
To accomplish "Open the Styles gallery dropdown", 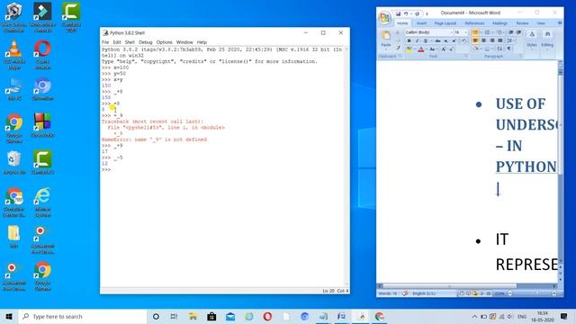I will tap(532, 39).
